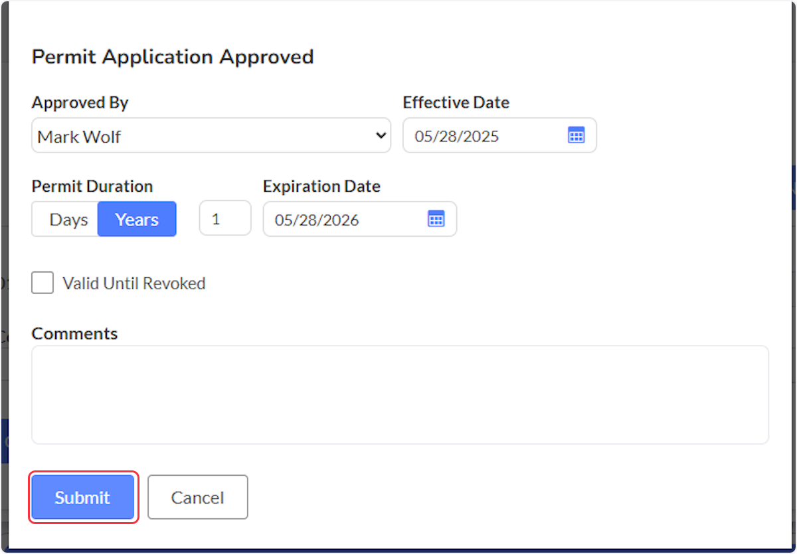Cancel the permit approval dialog
This screenshot has width=797, height=554.
197,497
